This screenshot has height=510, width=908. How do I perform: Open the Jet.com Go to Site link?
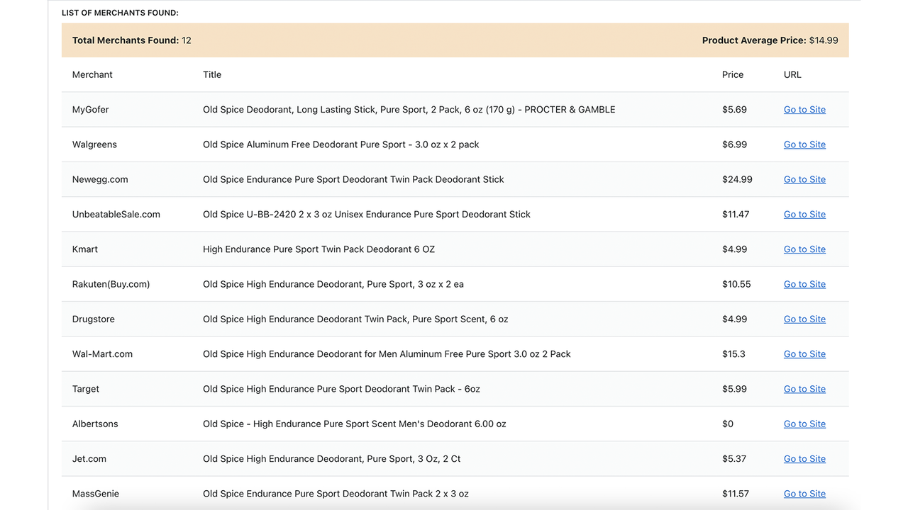click(x=804, y=458)
